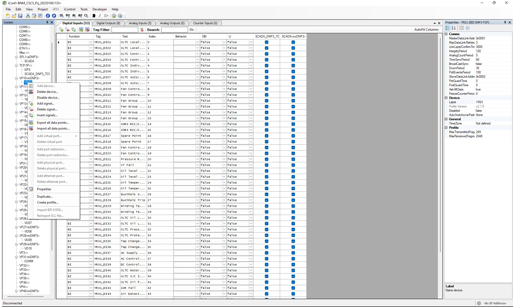The height and width of the screenshot is (307, 513).
Task: Switch to the Analog Inputs (5) tab
Action: tap(140, 23)
